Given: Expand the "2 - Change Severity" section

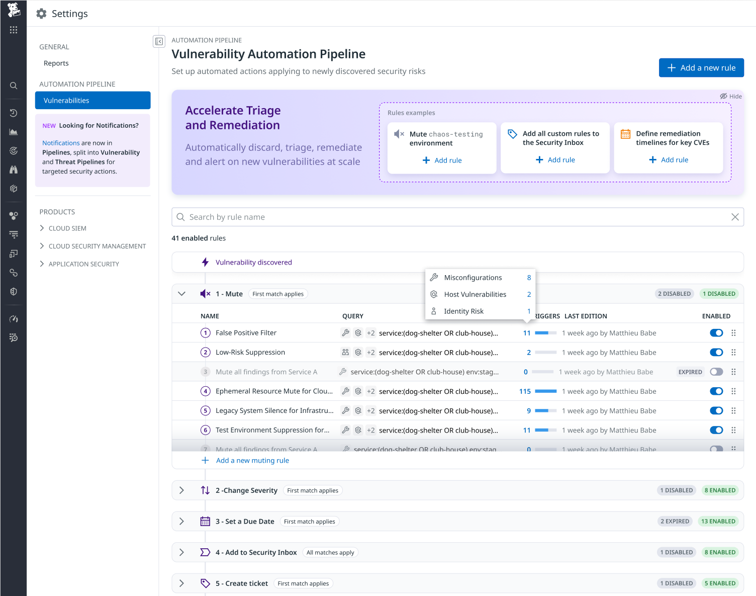Looking at the screenshot, I should [181, 490].
